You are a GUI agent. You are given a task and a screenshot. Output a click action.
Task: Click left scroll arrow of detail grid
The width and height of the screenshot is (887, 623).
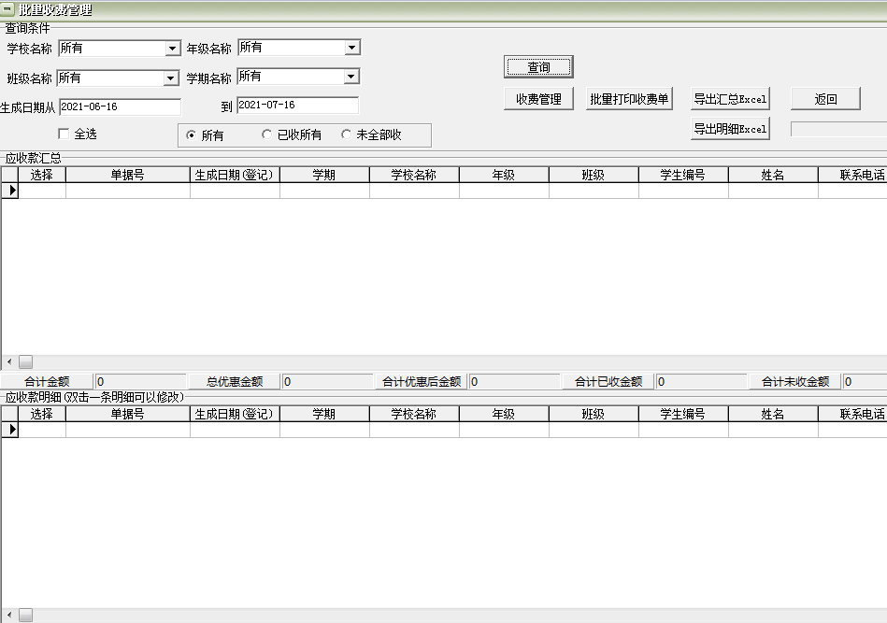9,615
